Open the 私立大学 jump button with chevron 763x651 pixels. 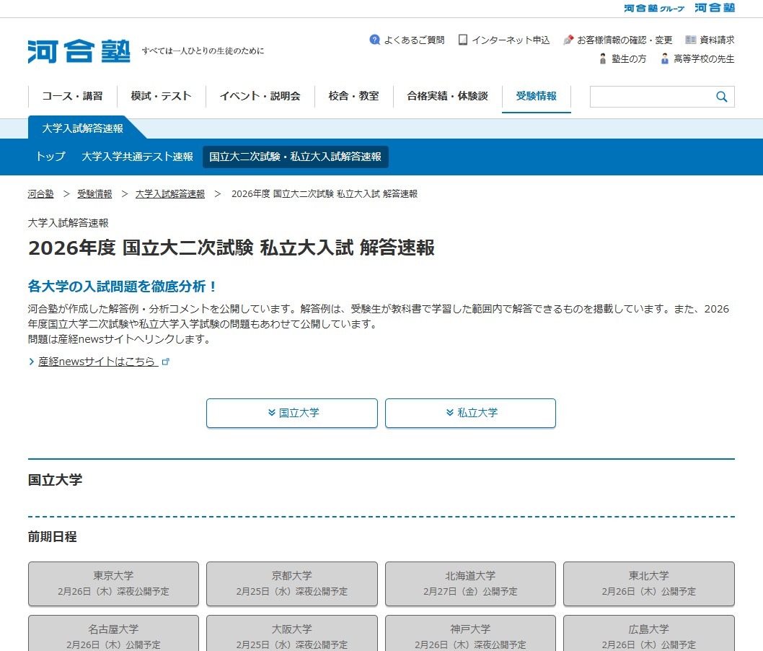[470, 413]
